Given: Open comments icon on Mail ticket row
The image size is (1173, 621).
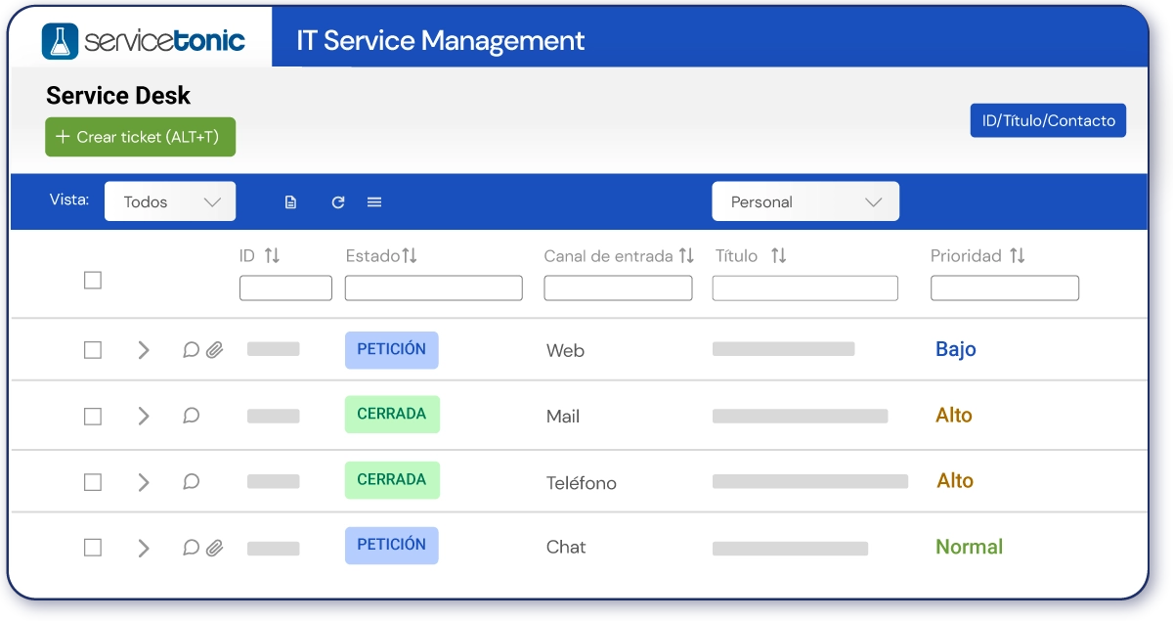Looking at the screenshot, I should 192,416.
